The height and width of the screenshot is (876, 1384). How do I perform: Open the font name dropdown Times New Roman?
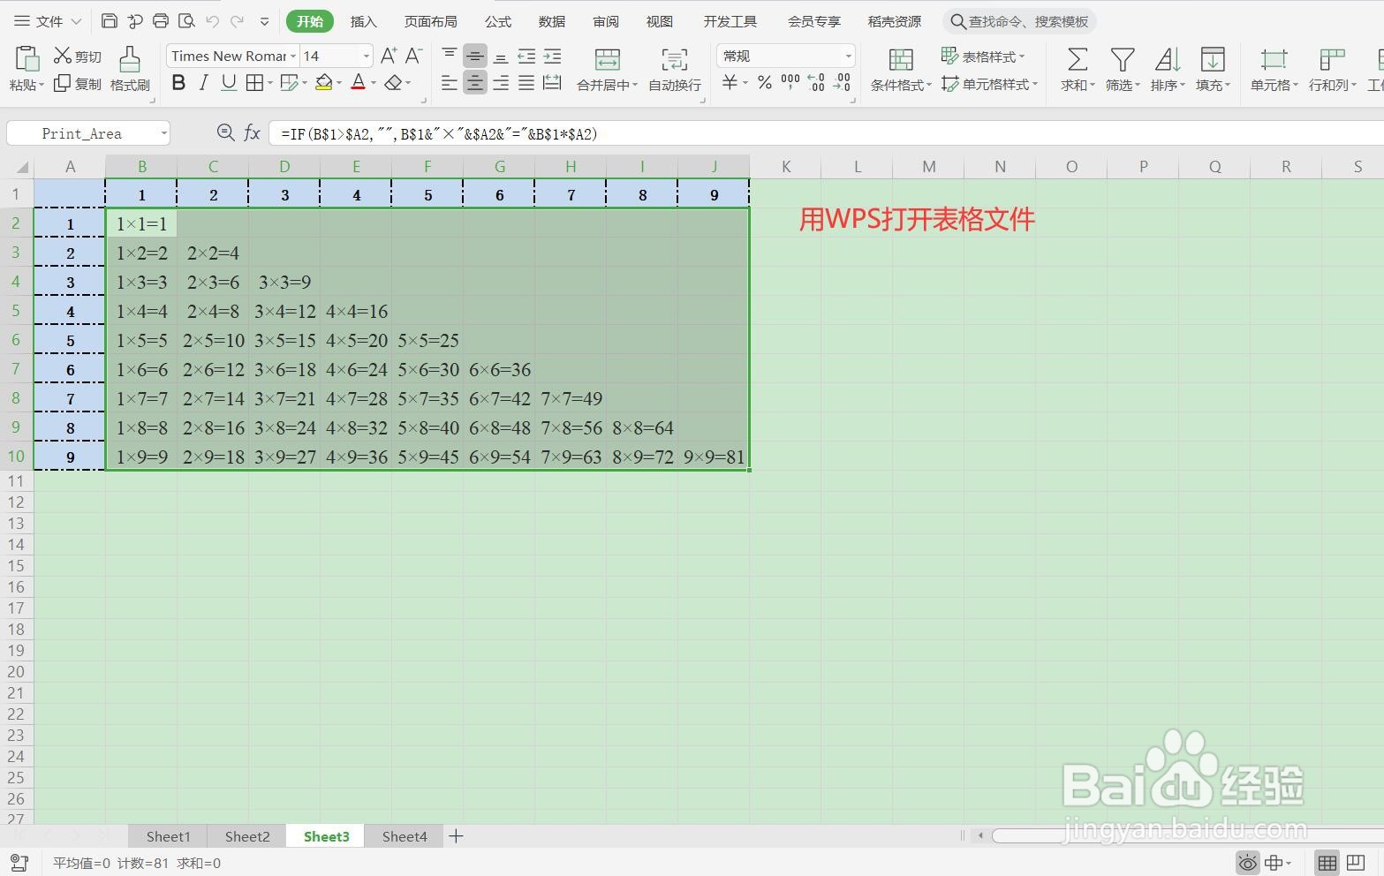[x=293, y=57]
